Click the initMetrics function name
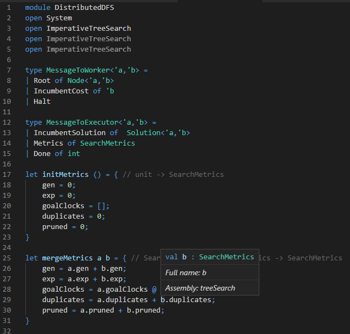The width and height of the screenshot is (350, 334). click(x=65, y=174)
